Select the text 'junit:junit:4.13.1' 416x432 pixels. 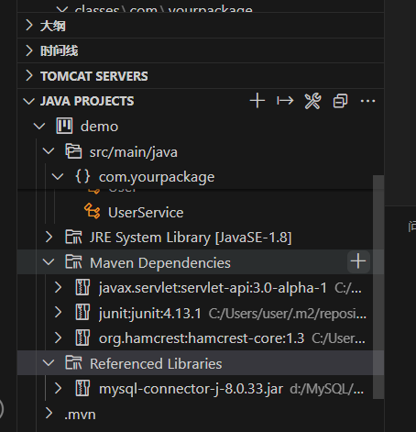[x=149, y=314]
